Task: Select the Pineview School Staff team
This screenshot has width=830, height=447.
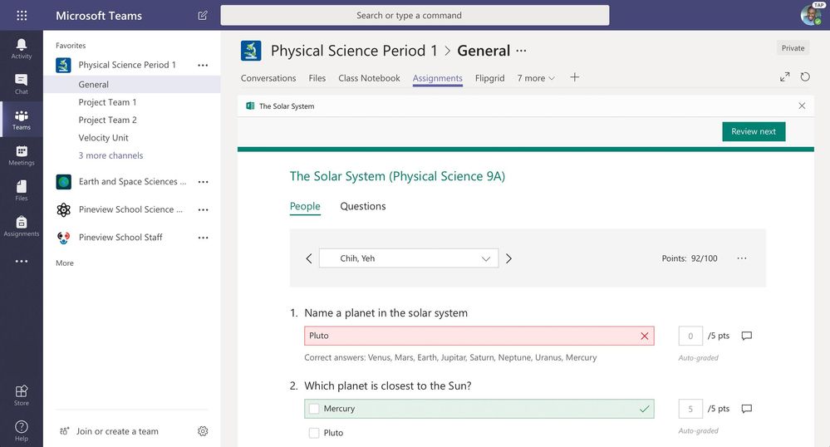Action: tap(120, 238)
